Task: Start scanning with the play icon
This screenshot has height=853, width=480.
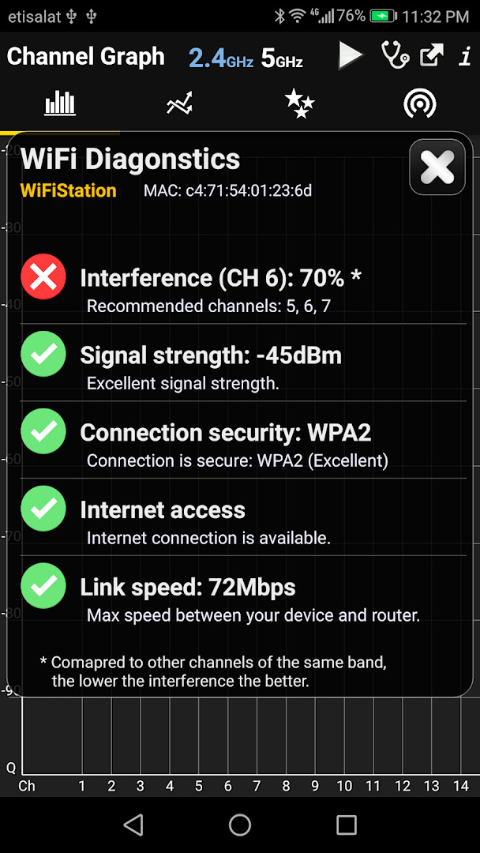Action: pyautogui.click(x=350, y=55)
